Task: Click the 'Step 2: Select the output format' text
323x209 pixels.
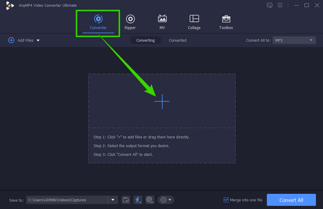Action: [x=131, y=146]
